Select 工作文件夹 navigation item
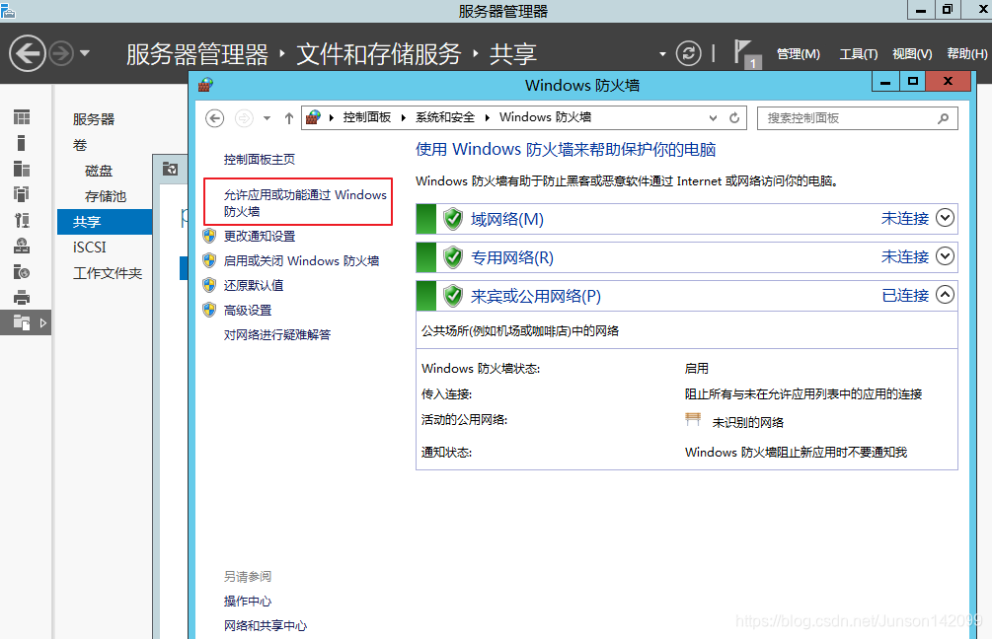Screen dimensions: 992x639 (108, 273)
